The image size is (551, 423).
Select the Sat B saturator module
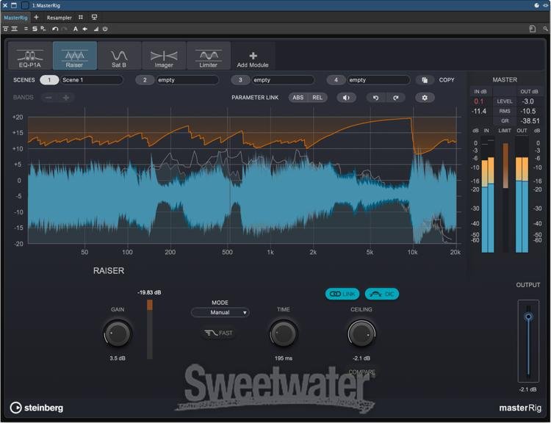pyautogui.click(x=119, y=57)
